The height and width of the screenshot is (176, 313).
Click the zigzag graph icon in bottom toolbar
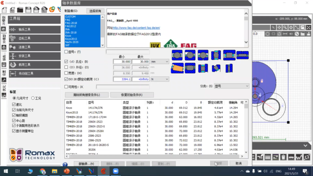click(299, 157)
